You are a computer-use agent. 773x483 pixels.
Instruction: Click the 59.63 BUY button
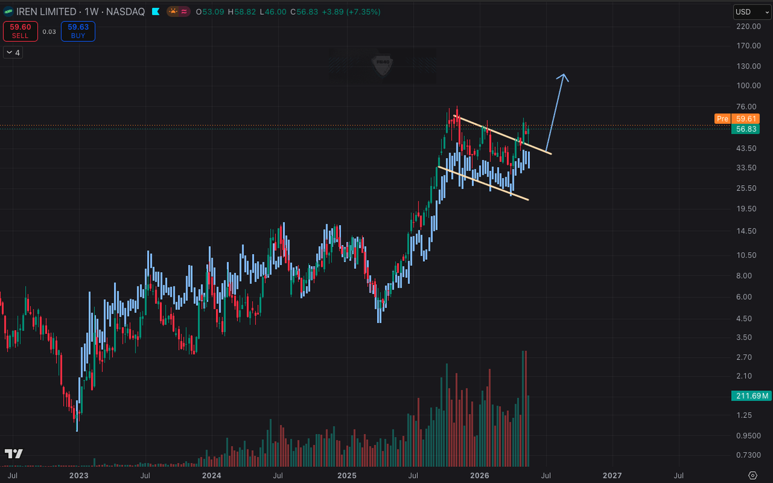coord(78,31)
